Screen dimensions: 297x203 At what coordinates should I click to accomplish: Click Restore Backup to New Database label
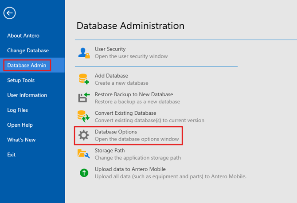tap(134, 94)
